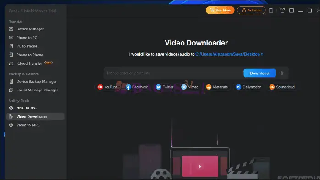320x180 pixels.
Task: Click the PC to Phone icon
Action: tap(11, 46)
